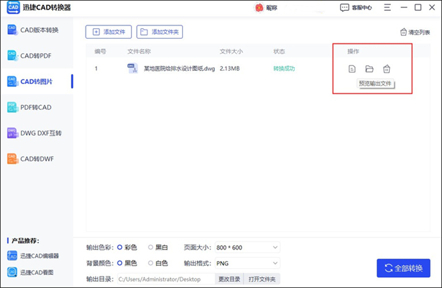Switch to DWG DXF互转 tab
Screen dimensions: 442x288
(37, 133)
